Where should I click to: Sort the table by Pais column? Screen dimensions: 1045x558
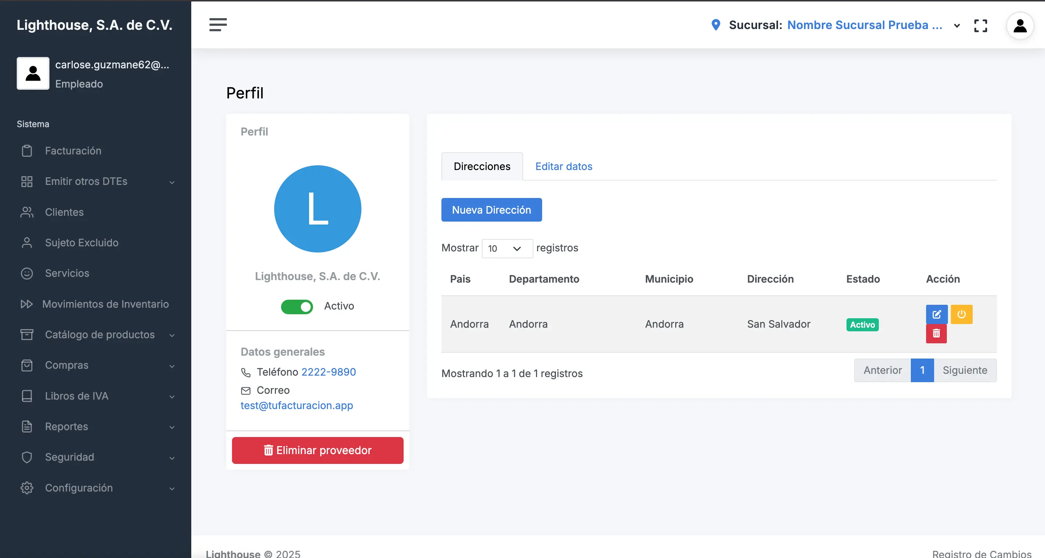click(460, 279)
